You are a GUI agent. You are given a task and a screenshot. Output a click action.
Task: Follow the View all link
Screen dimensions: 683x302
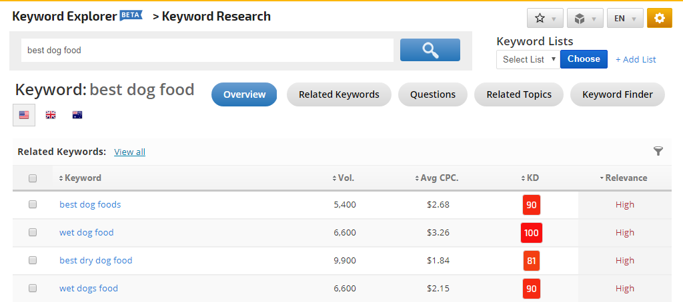(x=129, y=152)
